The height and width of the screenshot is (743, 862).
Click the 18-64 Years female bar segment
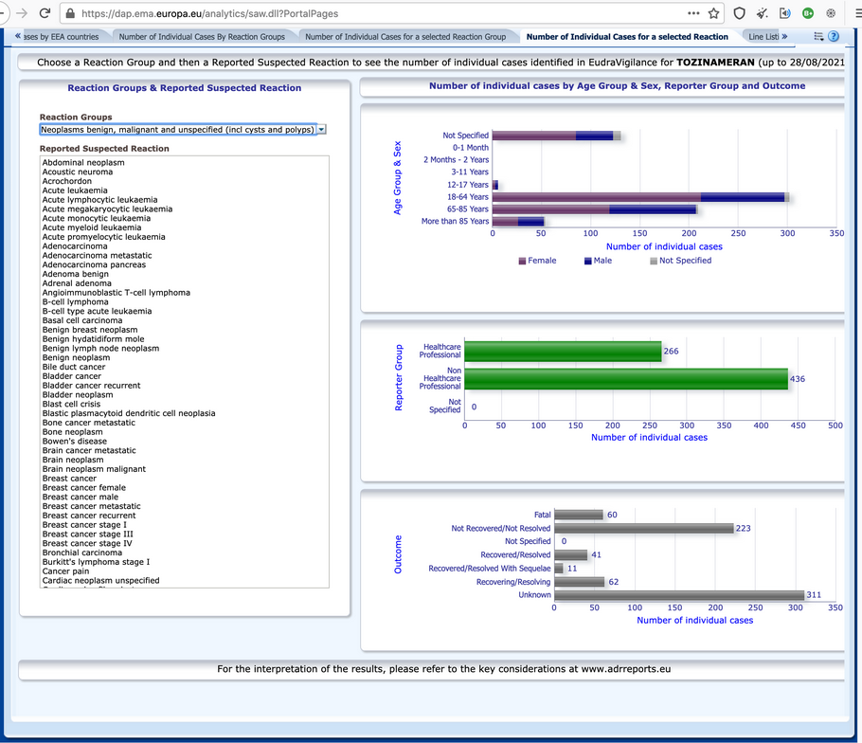597,197
